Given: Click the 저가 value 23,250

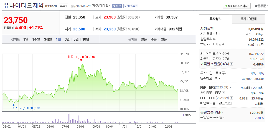Looking at the screenshot, I should click(x=110, y=29).
